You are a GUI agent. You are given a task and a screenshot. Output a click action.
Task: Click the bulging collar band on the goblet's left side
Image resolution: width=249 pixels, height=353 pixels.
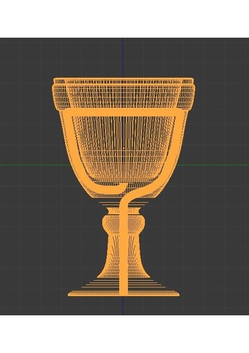pos(59,97)
